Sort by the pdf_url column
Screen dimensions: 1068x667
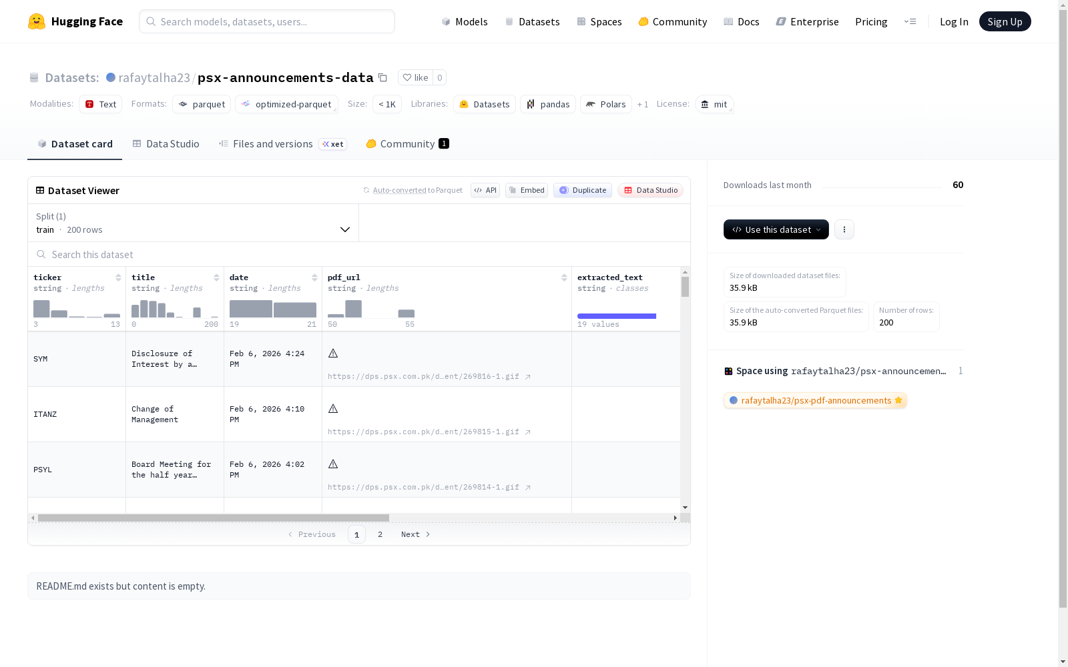click(564, 277)
